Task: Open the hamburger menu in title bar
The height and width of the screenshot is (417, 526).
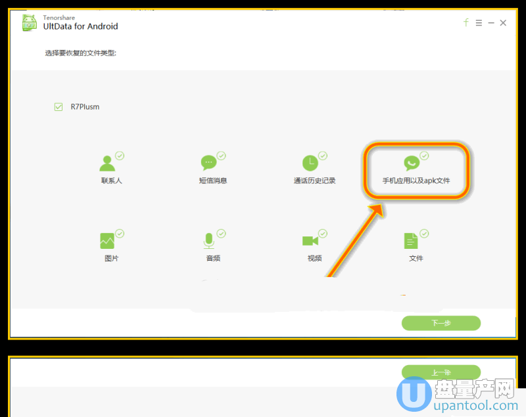Action: click(479, 23)
